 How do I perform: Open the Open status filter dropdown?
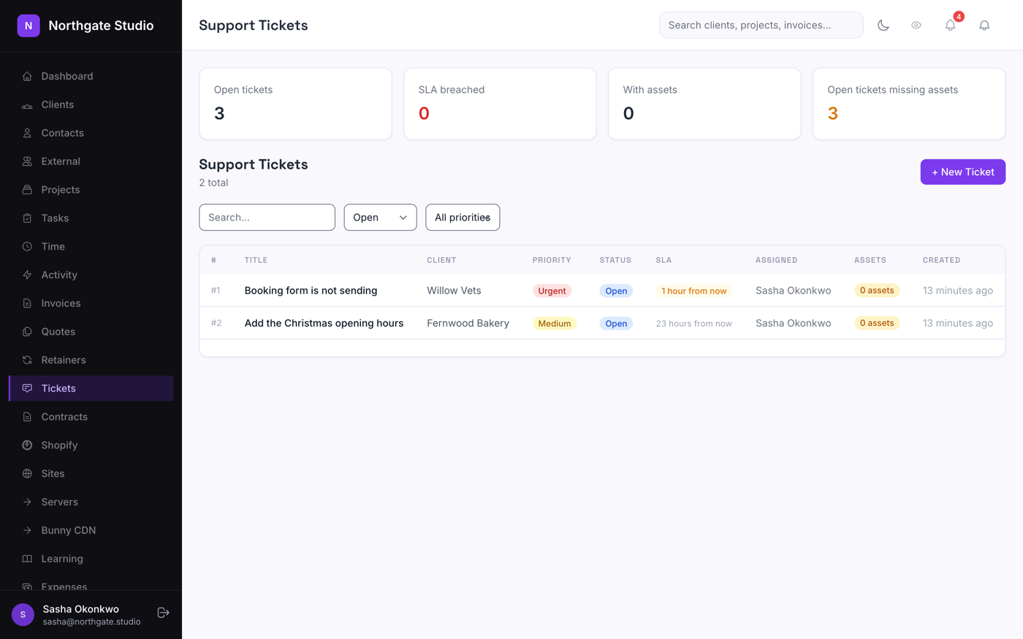point(380,218)
